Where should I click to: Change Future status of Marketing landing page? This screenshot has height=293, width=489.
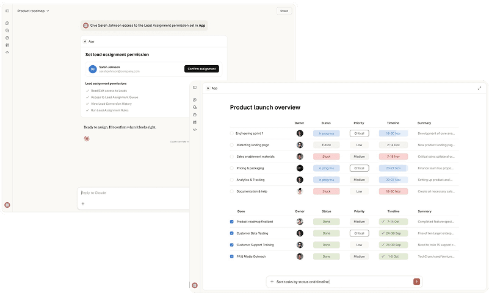326,145
